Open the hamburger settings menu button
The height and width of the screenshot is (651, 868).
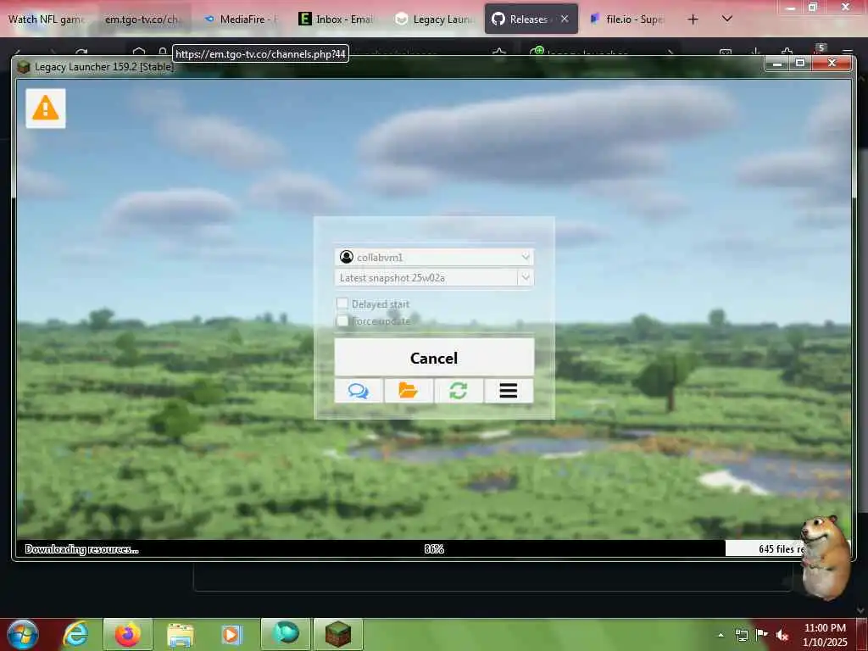(x=509, y=391)
